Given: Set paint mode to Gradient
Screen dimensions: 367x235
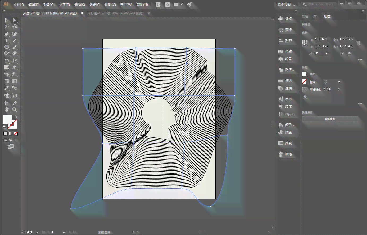Looking at the screenshot, I should (10, 133).
